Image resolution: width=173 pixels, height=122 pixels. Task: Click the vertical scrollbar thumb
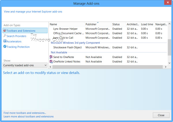[169, 47]
